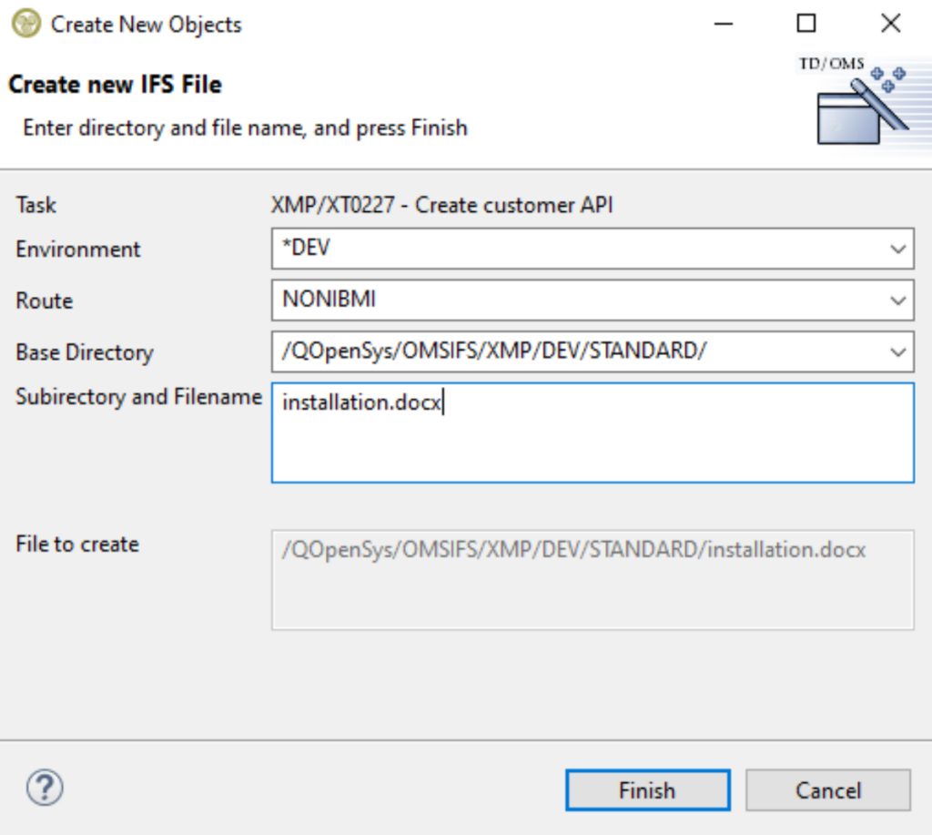The width and height of the screenshot is (932, 835).
Task: Expand the Environment dropdown arrow
Action: click(x=898, y=249)
